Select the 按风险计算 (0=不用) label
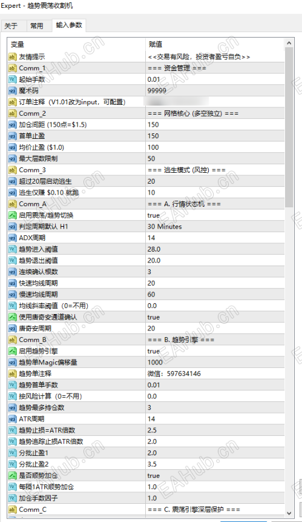The height and width of the screenshot is (522, 302). click(50, 397)
